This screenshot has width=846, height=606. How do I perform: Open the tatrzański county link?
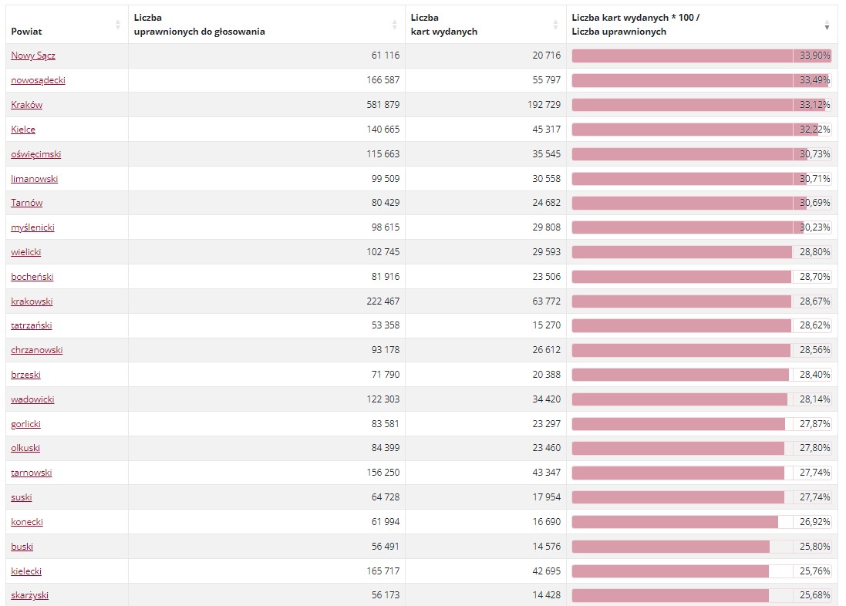coord(32,325)
